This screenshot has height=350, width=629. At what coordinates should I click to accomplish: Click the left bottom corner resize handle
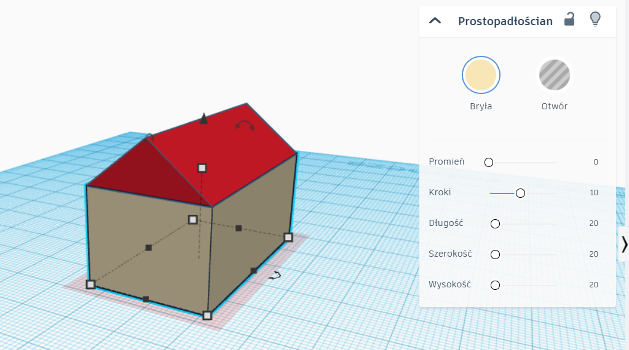tap(90, 284)
